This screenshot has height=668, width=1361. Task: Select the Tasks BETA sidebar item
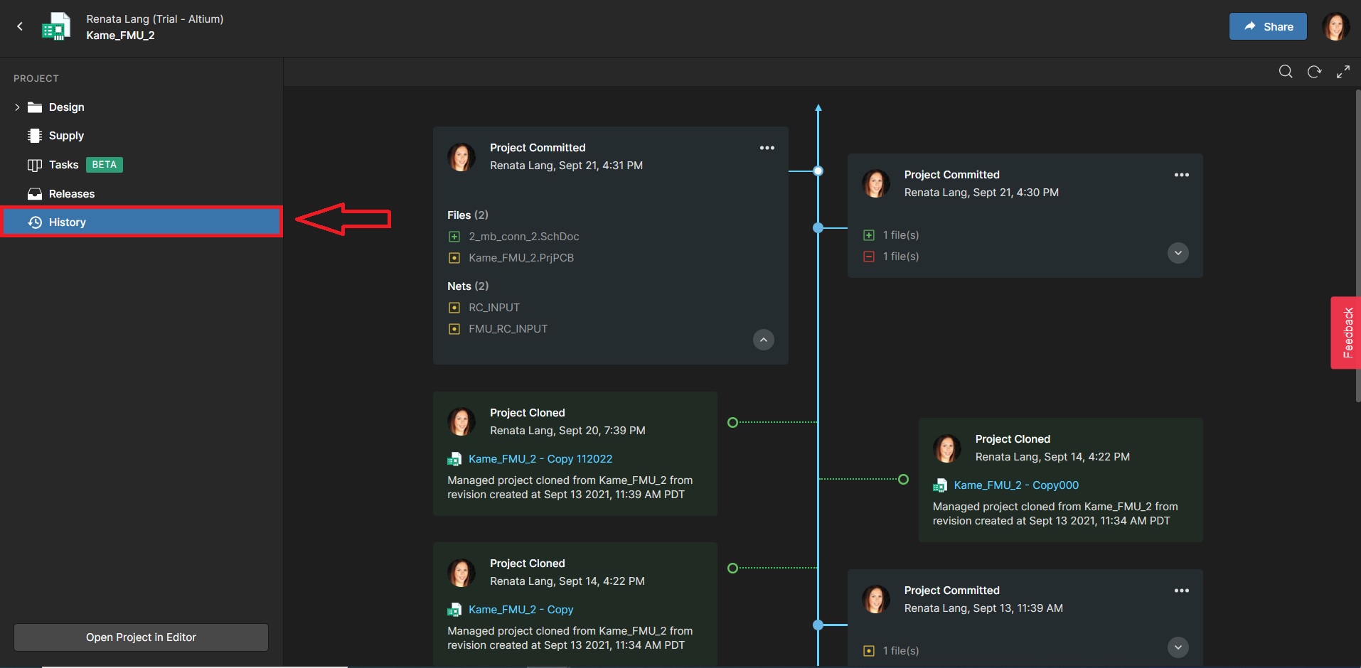64,165
